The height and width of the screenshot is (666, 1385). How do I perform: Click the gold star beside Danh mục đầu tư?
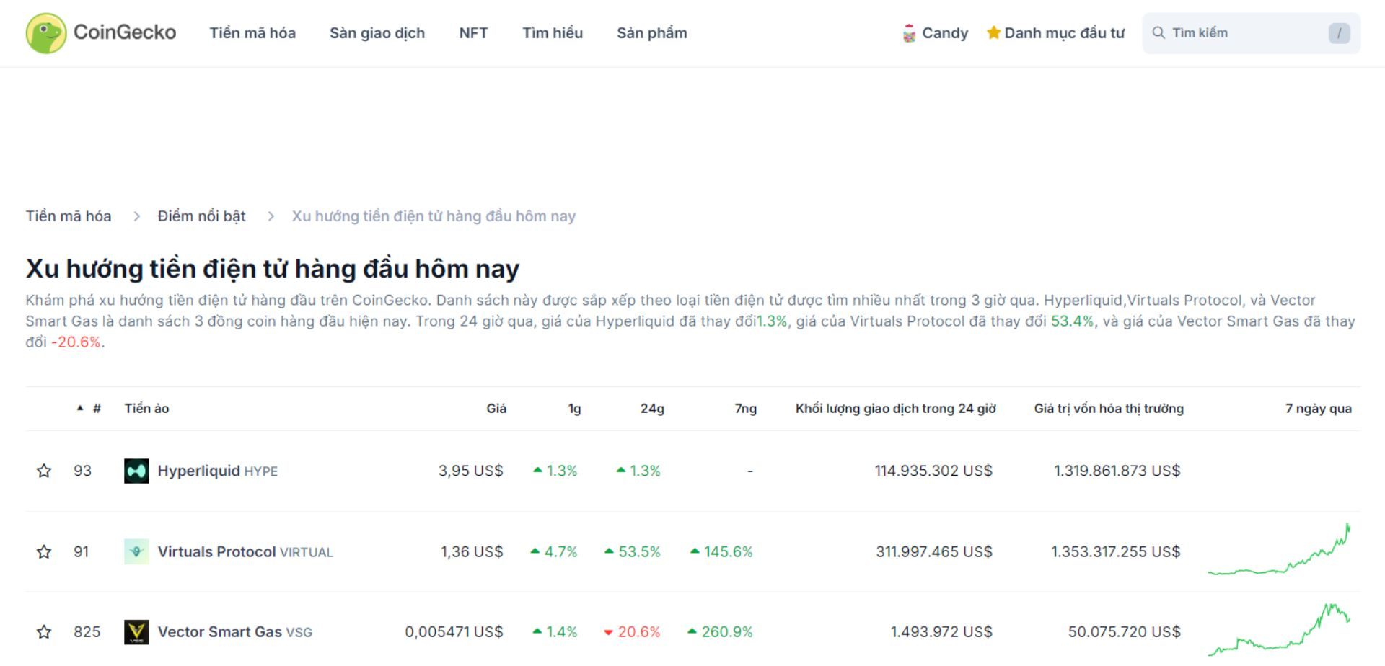pyautogui.click(x=993, y=32)
